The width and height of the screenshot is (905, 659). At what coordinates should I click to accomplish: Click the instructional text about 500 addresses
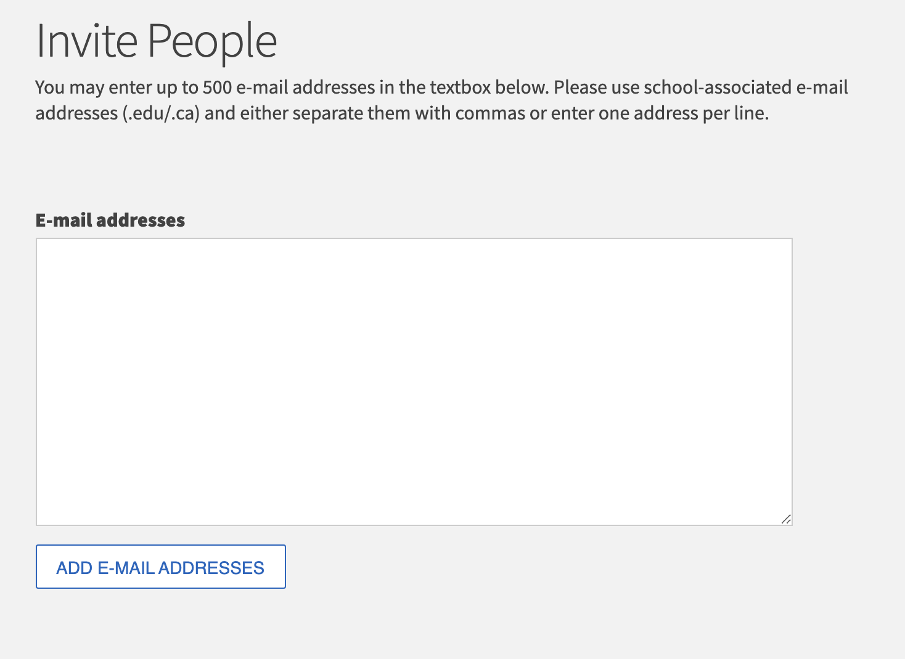click(x=441, y=100)
